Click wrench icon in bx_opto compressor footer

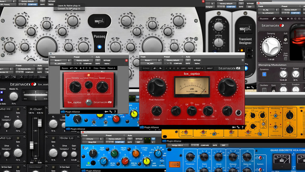tap(238, 127)
